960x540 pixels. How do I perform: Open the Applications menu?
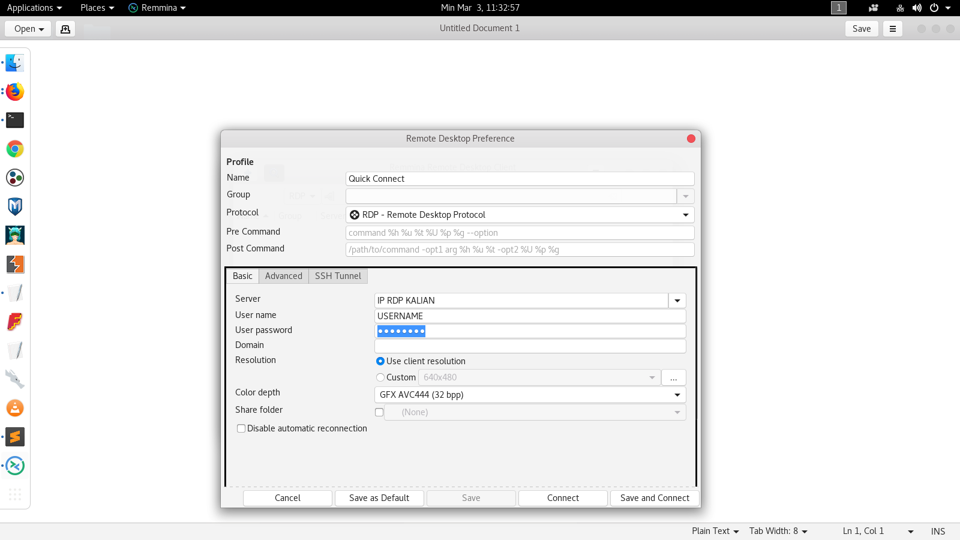pyautogui.click(x=34, y=8)
